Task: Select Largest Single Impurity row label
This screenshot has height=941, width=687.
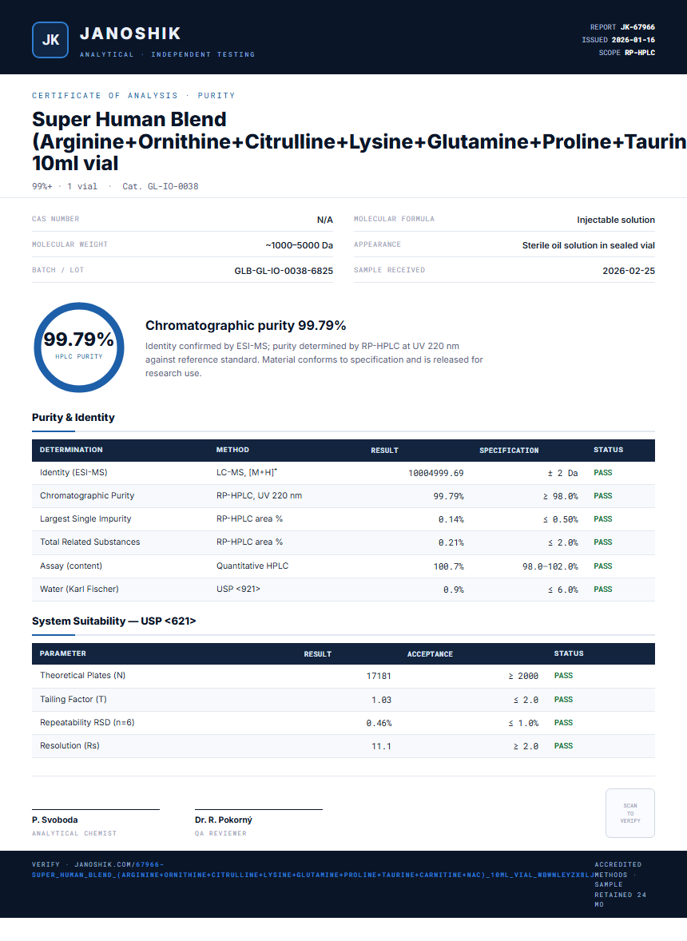Action: point(85,518)
